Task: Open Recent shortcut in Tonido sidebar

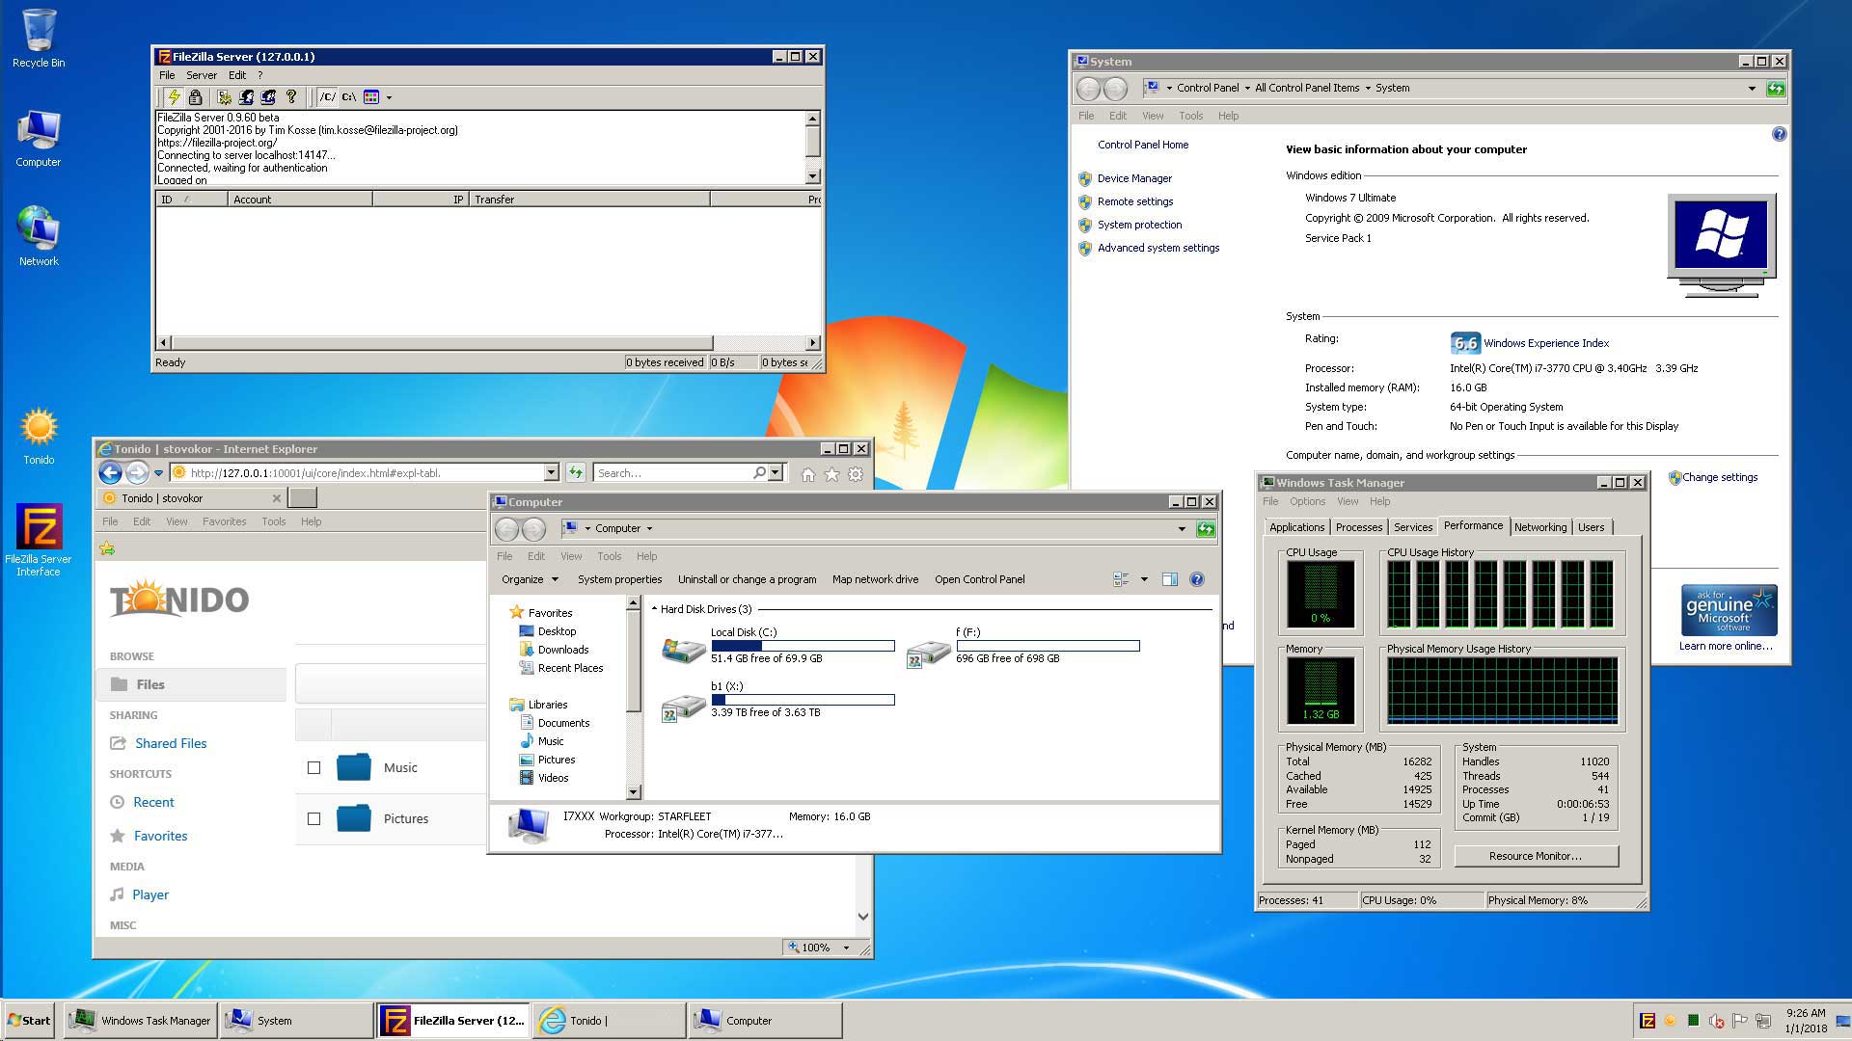Action: (x=153, y=802)
